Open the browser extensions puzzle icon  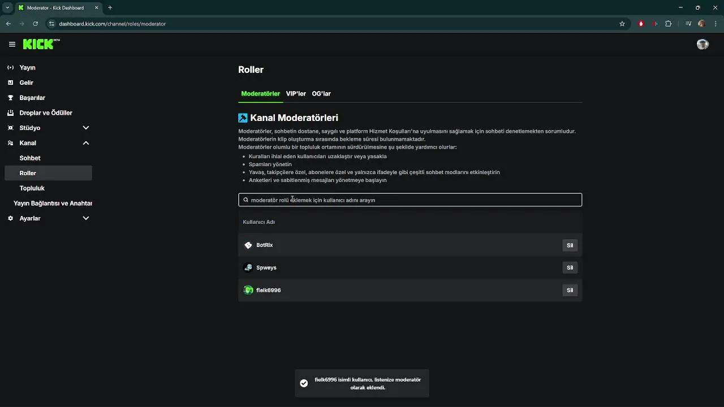point(668,24)
